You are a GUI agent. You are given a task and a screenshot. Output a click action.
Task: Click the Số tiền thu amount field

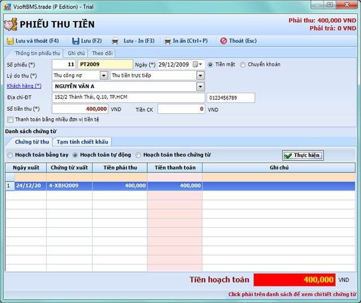click(80, 109)
